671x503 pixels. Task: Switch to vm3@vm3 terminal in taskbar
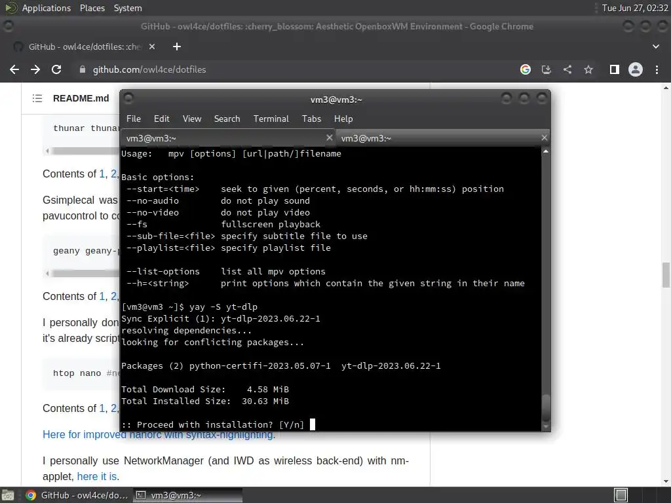click(187, 495)
